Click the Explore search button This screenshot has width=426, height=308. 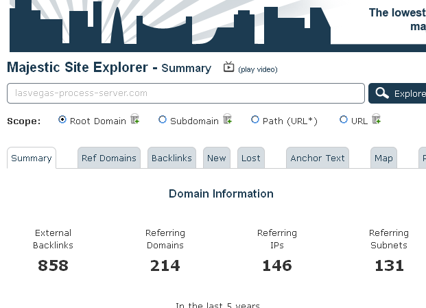397,93
